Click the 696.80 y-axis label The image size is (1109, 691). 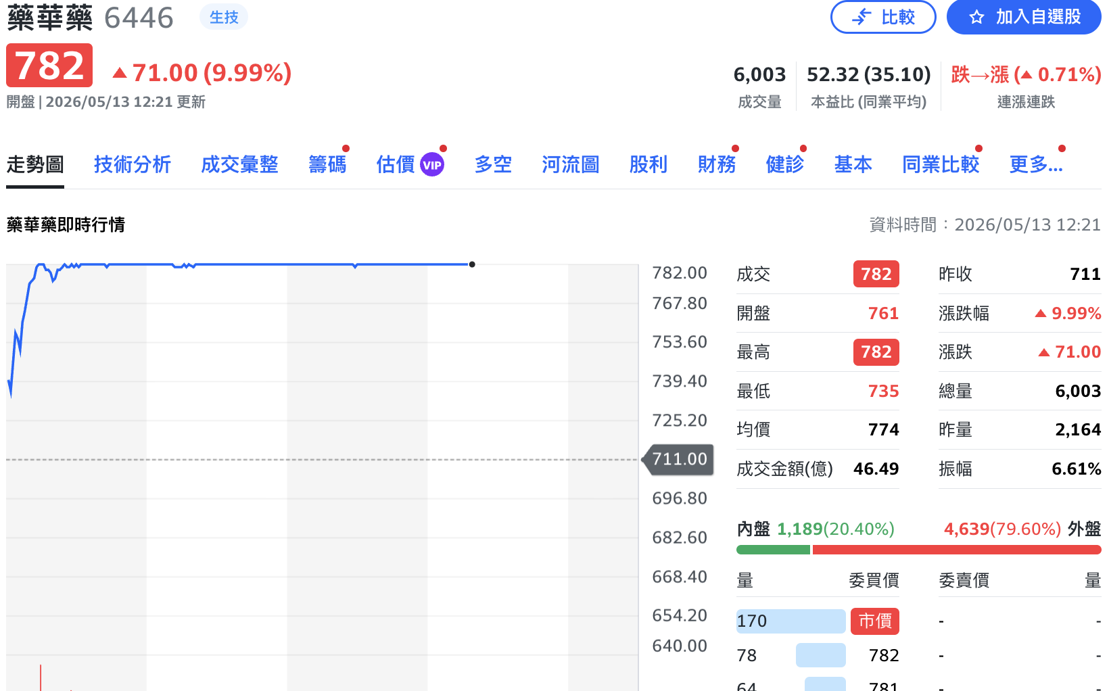click(x=680, y=498)
